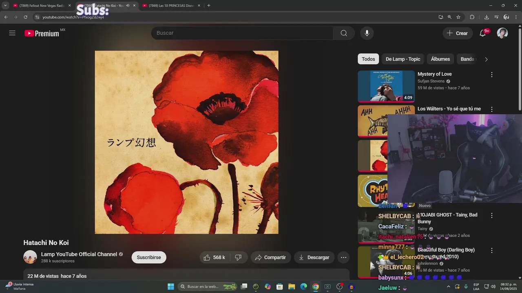Bookmark this page with star icon
The image size is (522, 293).
pyautogui.click(x=458, y=17)
